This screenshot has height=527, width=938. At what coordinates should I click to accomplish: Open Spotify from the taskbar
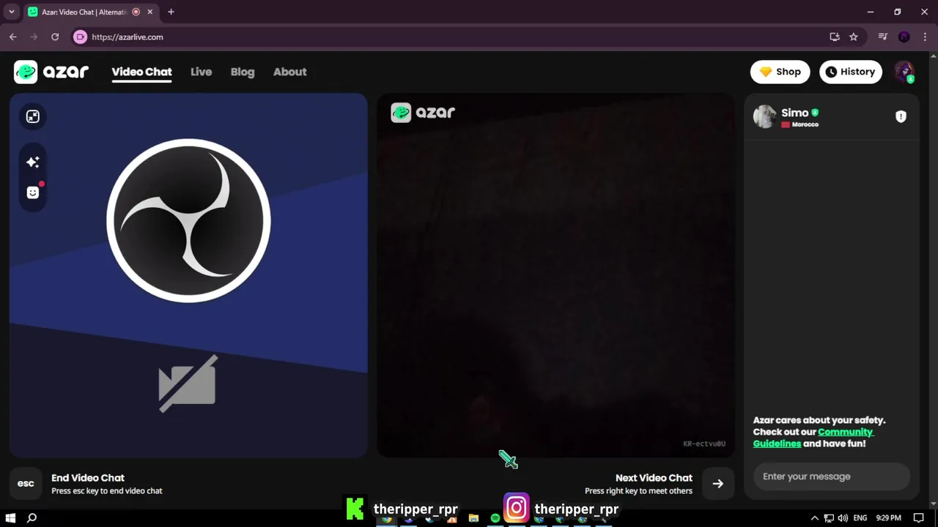[x=495, y=518]
